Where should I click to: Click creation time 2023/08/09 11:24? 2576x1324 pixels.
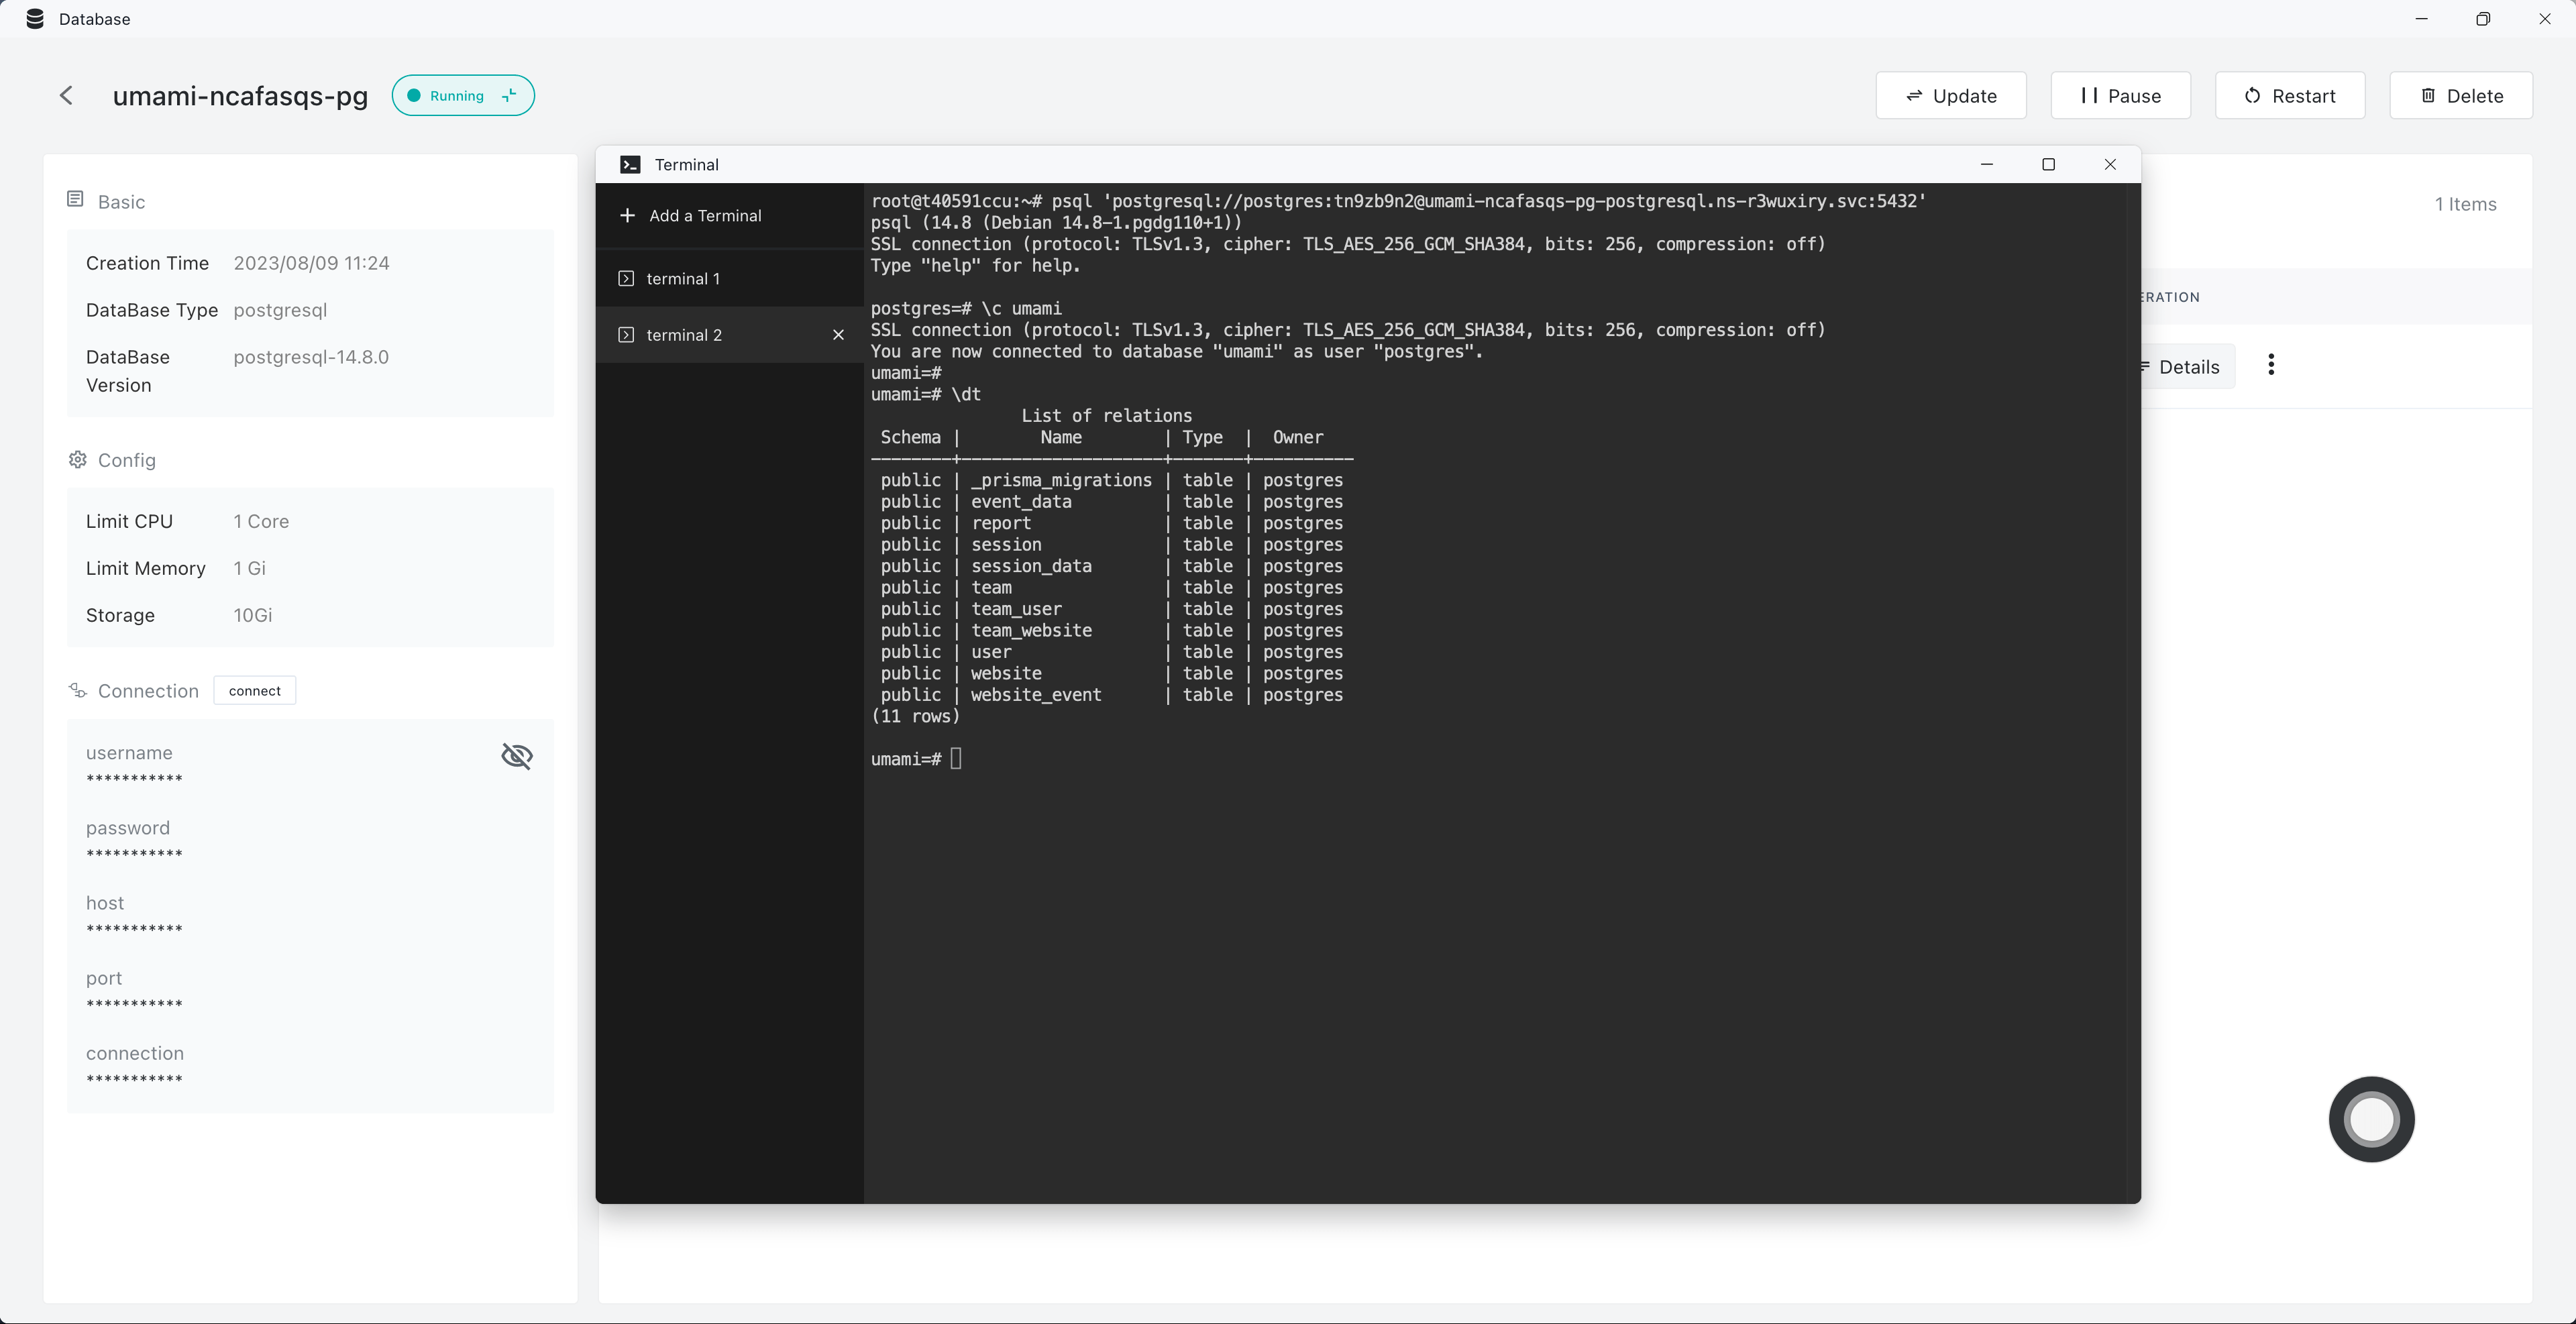point(311,263)
